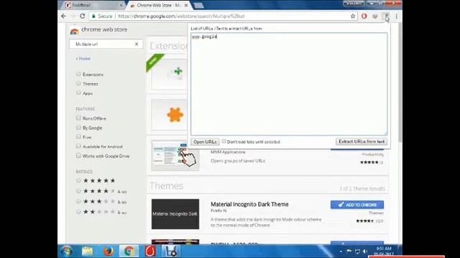Open the Chrome three-dot menu
The height and width of the screenshot is (258, 460).
(x=396, y=16)
